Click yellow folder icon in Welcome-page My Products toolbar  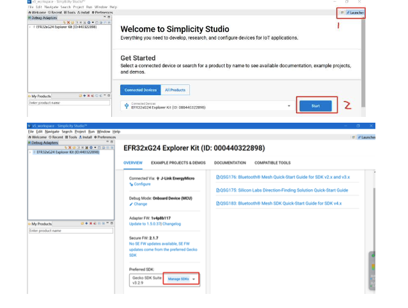(x=81, y=96)
